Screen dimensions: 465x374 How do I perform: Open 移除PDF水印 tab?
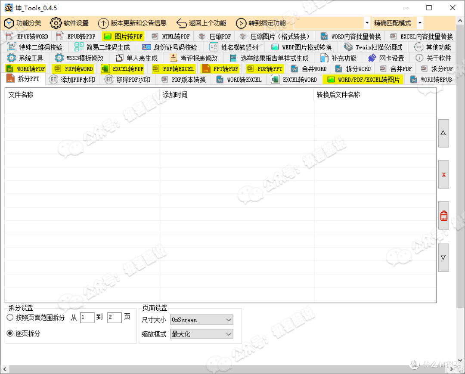pos(128,80)
